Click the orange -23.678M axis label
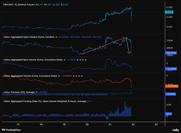This screenshot has width=181, height=133. [172, 86]
